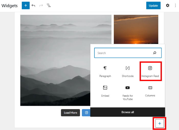Screen dimensions: 179x130
Task: Open the block inserter plus button in top toolbar
Action: click(x=26, y=5)
